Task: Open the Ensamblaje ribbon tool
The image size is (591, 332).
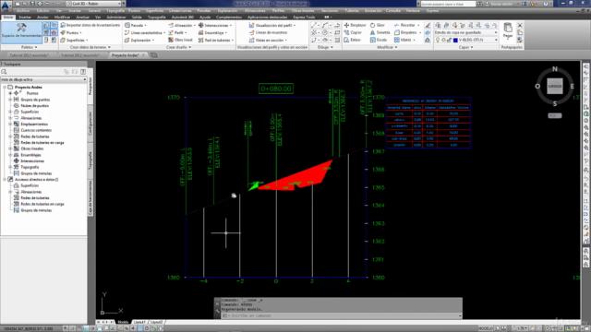Action: pos(213,33)
